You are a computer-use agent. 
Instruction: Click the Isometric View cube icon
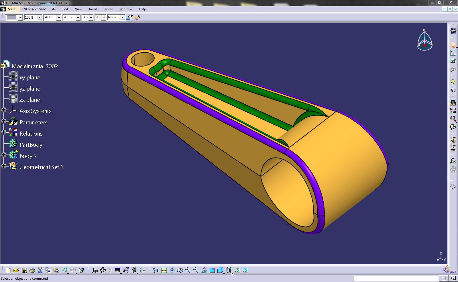pos(220,270)
